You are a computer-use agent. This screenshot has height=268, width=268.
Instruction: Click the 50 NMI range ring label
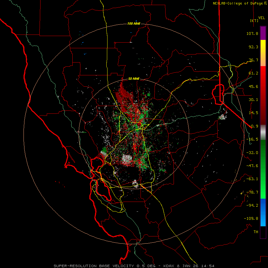(134, 79)
